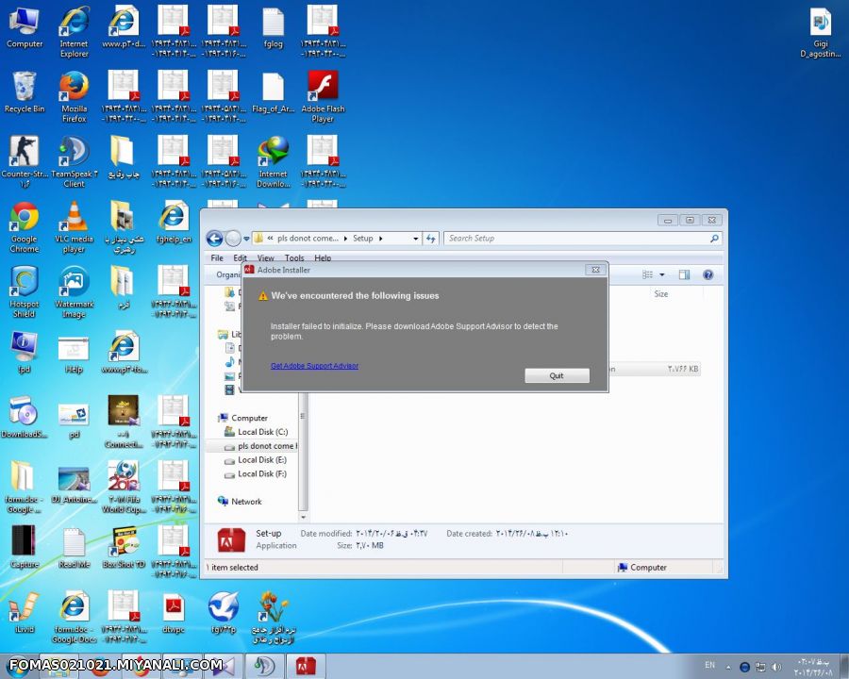Viewport: 849px width, 679px height.
Task: Open Counter-Strike desktop shortcut
Action: [x=25, y=161]
